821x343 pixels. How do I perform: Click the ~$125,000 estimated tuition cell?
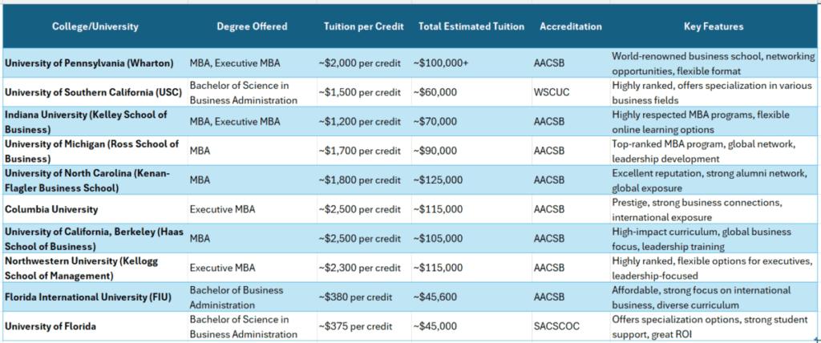click(471, 180)
